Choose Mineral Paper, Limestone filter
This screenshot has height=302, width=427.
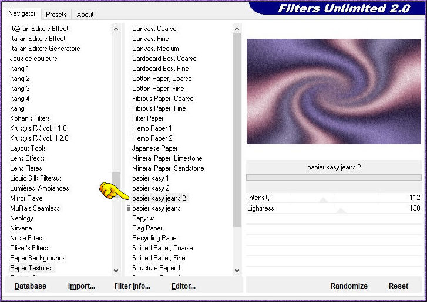[167, 158]
